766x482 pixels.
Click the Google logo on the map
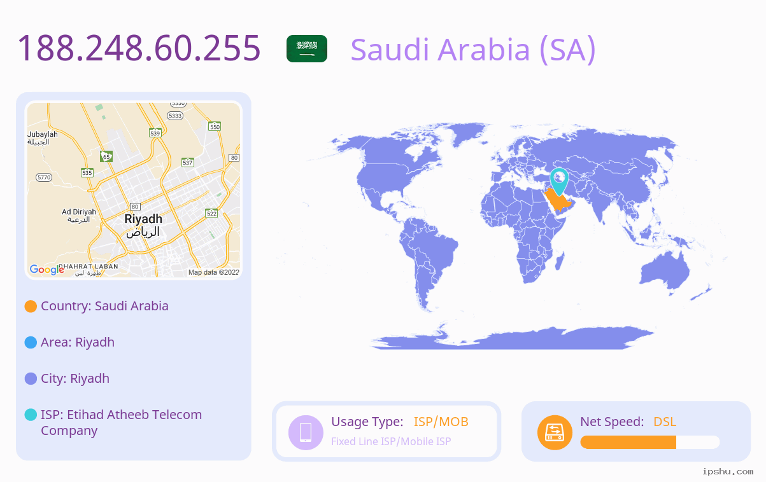pyautogui.click(x=47, y=270)
